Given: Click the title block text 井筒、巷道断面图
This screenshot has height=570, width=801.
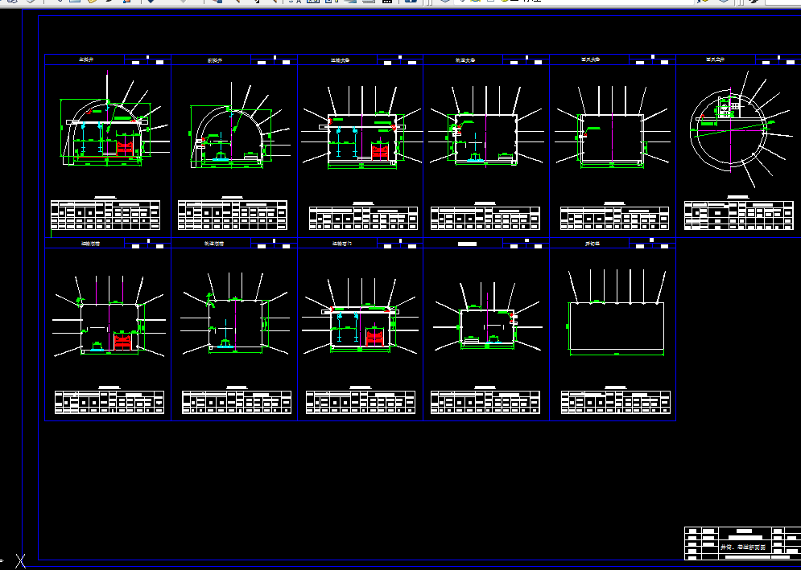Looking at the screenshot, I should 742,547.
